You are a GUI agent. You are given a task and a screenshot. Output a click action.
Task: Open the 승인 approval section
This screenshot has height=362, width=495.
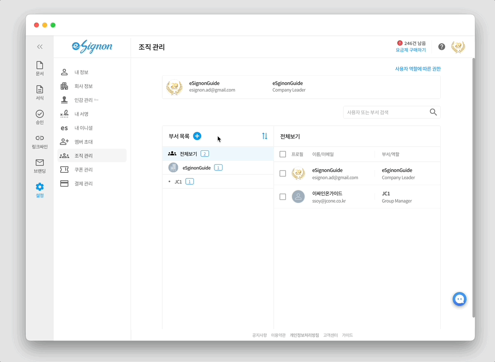tap(40, 118)
